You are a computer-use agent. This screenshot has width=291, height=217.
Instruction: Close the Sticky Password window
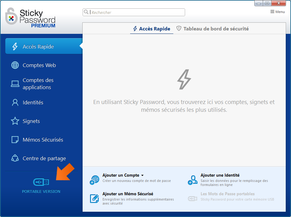click(278, 3)
